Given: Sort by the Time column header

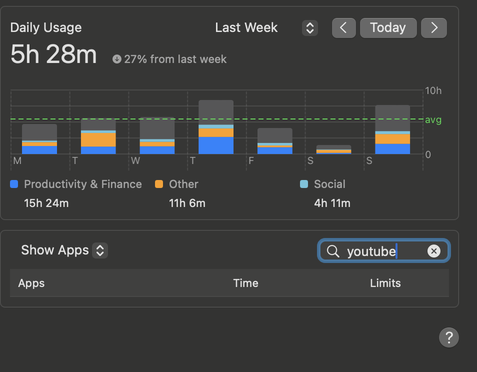Looking at the screenshot, I should pyautogui.click(x=245, y=283).
